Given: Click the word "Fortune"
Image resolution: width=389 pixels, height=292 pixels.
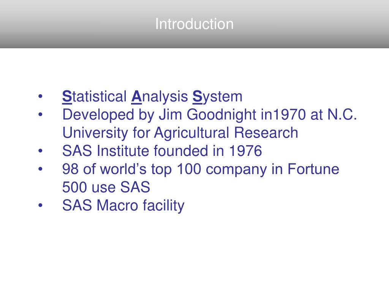Looking at the screenshot, I should [x=313, y=169].
